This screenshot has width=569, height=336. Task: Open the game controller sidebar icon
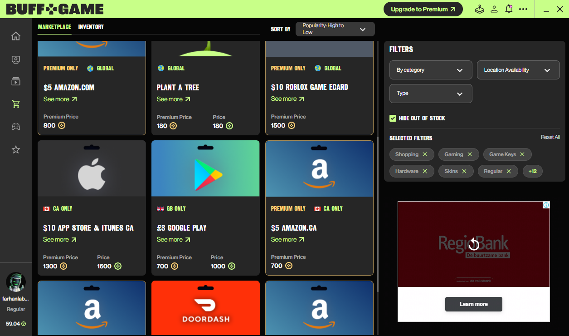16,127
